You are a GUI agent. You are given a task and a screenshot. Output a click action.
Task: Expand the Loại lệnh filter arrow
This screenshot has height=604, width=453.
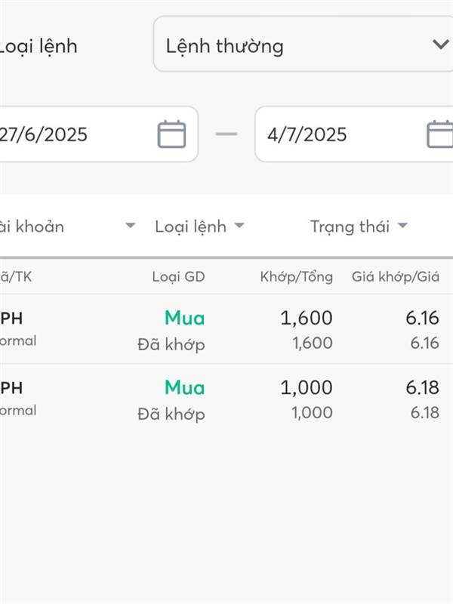click(x=239, y=226)
